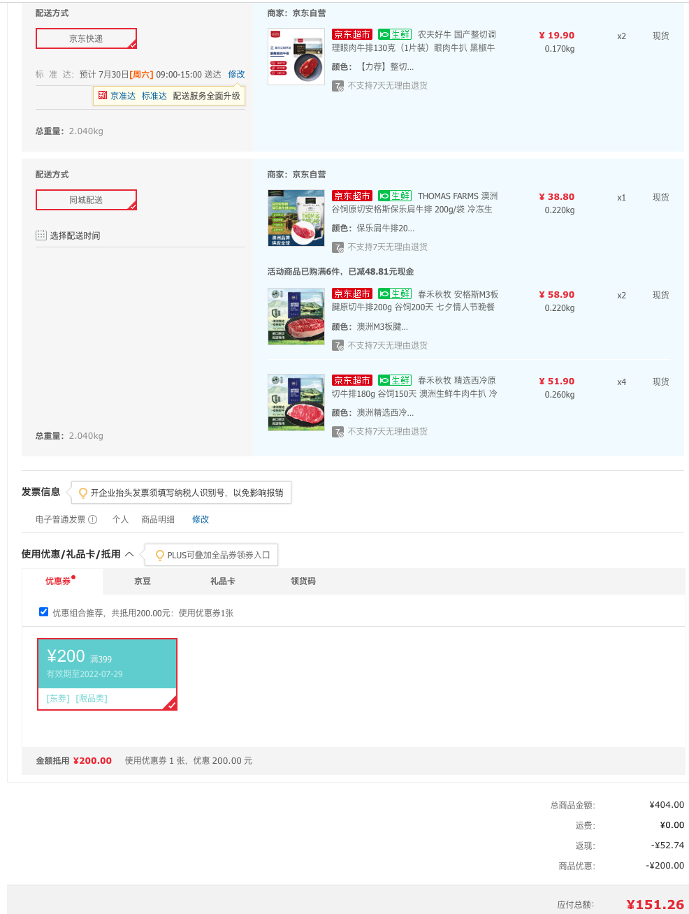Click no-7-day-return icon on 农夫好牛 item
The height and width of the screenshot is (914, 689).
[x=338, y=86]
